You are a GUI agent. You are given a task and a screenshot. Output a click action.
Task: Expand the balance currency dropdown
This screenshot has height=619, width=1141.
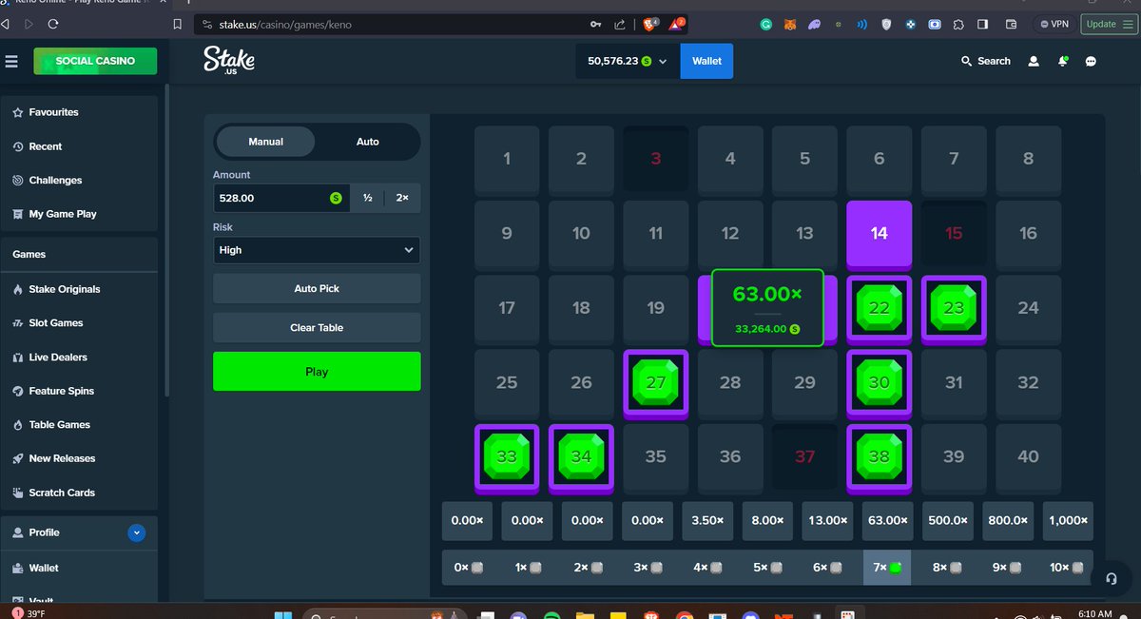663,61
